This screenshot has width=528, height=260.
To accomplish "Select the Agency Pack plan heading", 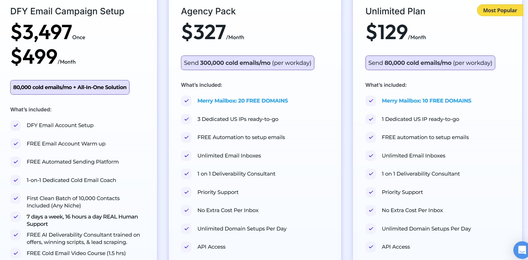I will [208, 11].
